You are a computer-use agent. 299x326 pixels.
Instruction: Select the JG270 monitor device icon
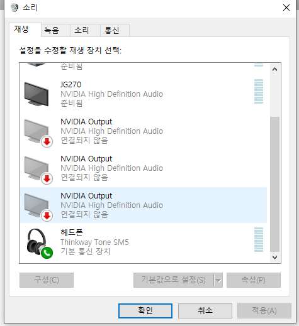[x=37, y=94]
